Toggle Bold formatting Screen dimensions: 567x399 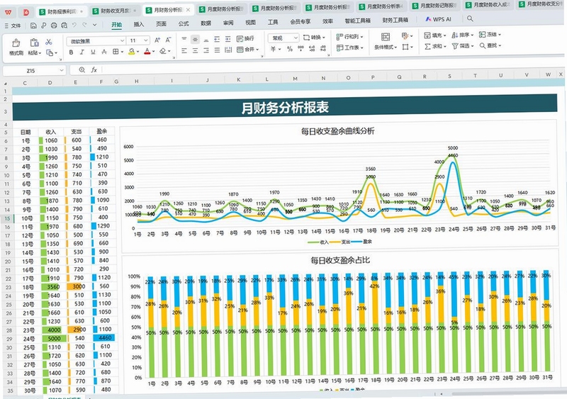(72, 52)
